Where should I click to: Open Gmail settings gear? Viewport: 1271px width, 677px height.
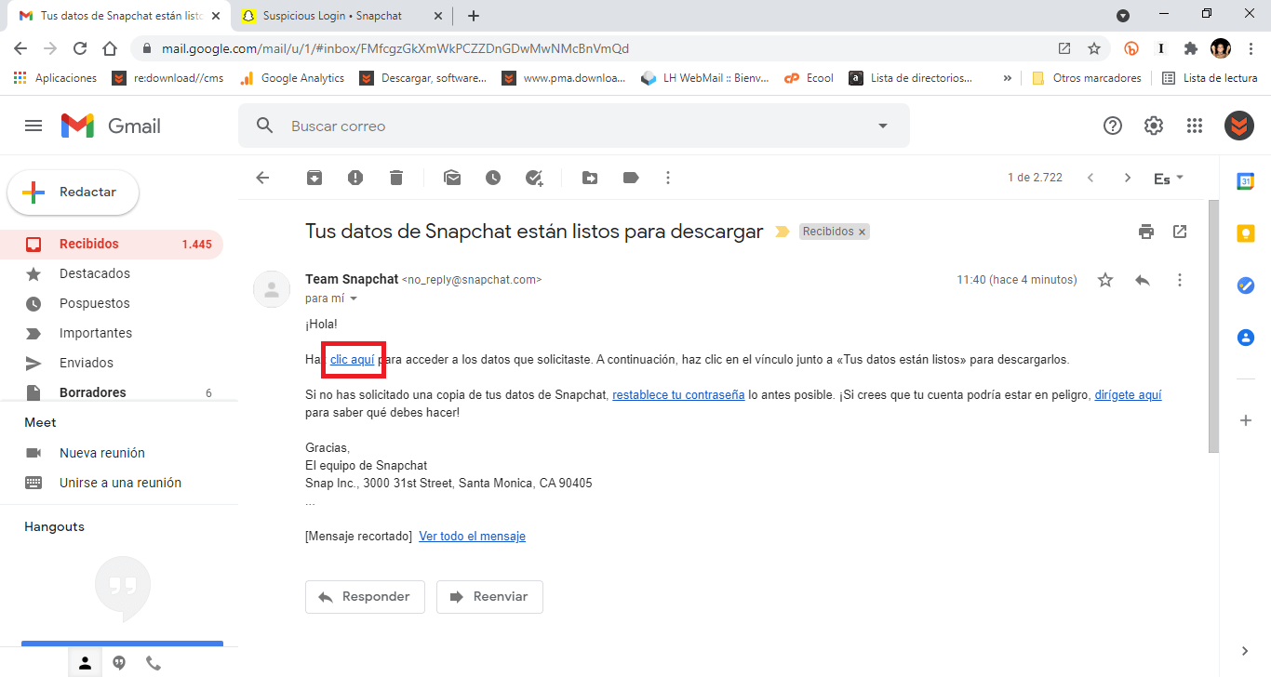pyautogui.click(x=1154, y=126)
